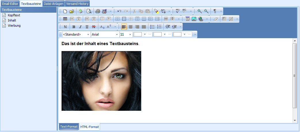The width and height of the screenshot is (300, 132).
Task: Open the <Standard> style dropdown
Action: 88,34
